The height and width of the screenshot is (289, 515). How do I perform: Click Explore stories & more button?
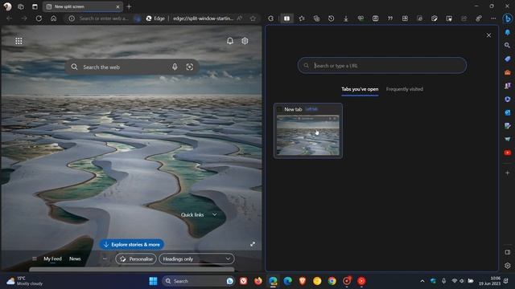click(x=132, y=244)
